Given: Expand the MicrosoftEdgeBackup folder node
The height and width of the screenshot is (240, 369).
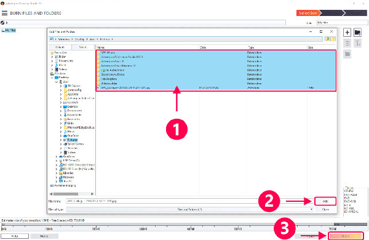Looking at the screenshot, I should click(x=61, y=127).
